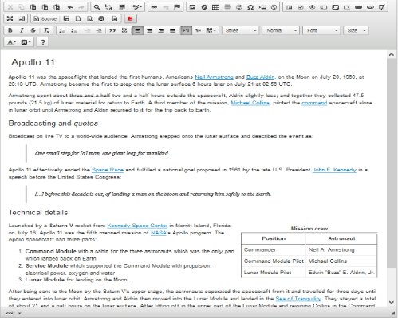Open the Font dropdown
Screen dimensions: 398x318
(x=321, y=30)
